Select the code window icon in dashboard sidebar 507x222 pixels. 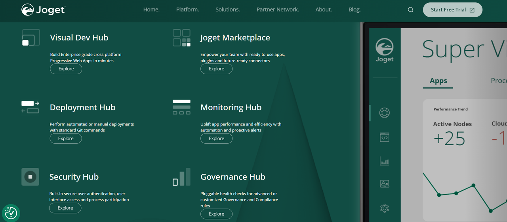385,137
